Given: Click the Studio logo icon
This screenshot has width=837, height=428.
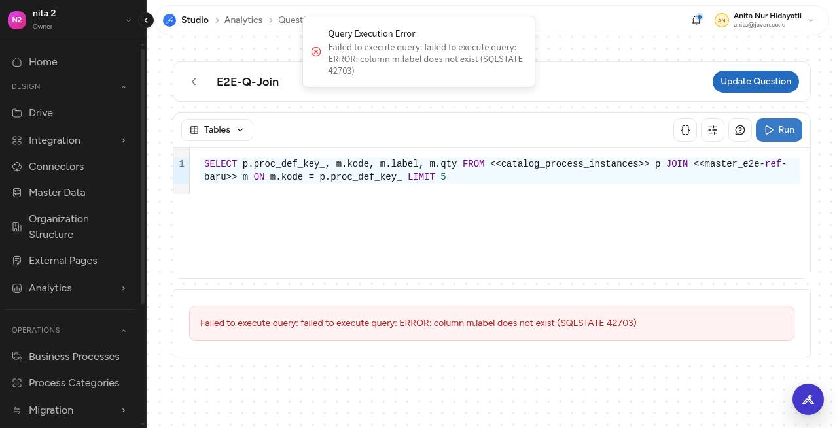Looking at the screenshot, I should [169, 20].
